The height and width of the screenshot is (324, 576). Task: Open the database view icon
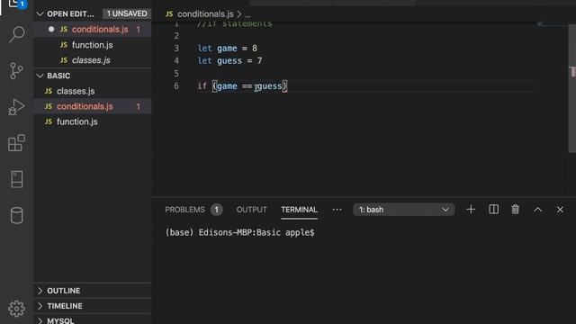click(16, 215)
